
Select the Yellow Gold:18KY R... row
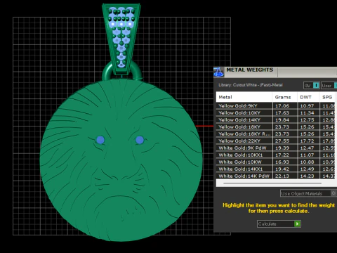pyautogui.click(x=275, y=134)
